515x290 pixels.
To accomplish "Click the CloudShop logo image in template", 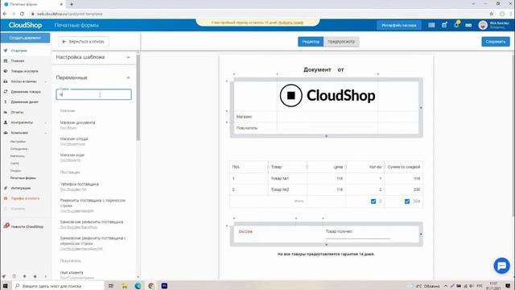I will point(328,96).
